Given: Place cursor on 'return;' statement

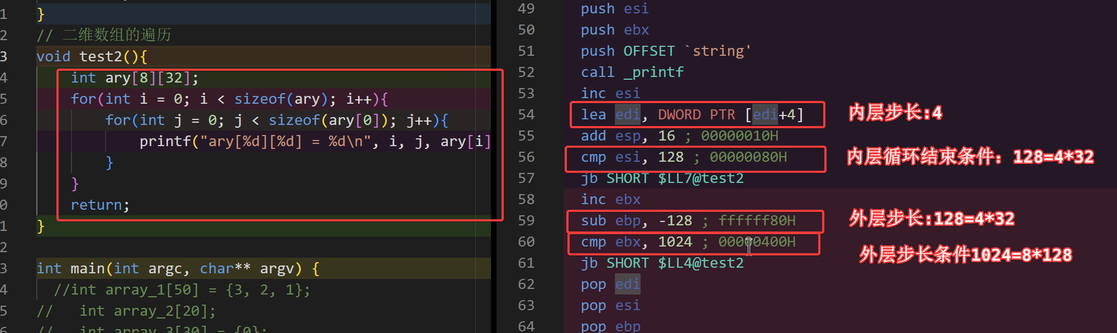Looking at the screenshot, I should click(x=99, y=205).
